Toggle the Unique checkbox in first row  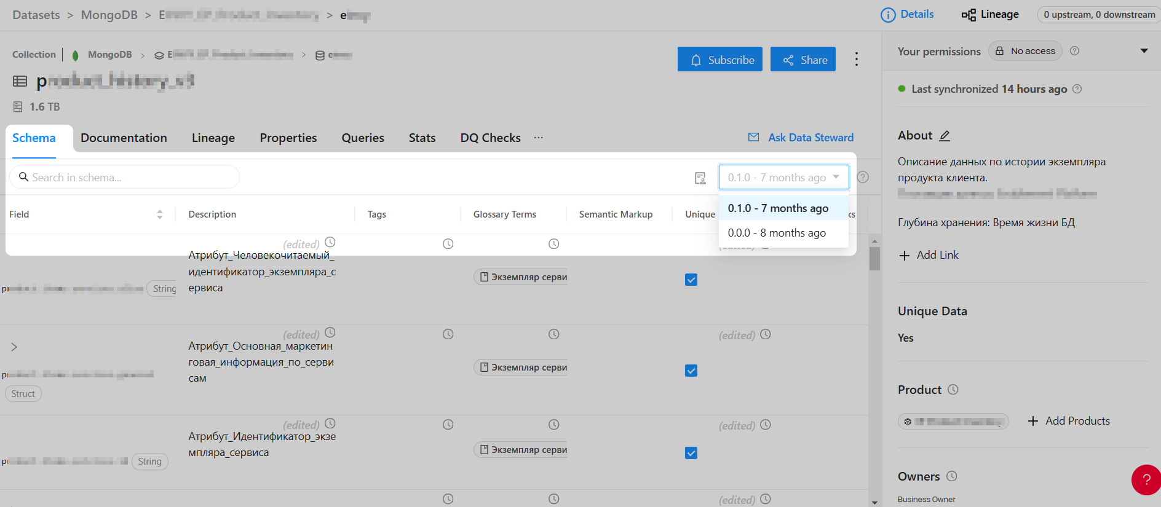tap(691, 280)
